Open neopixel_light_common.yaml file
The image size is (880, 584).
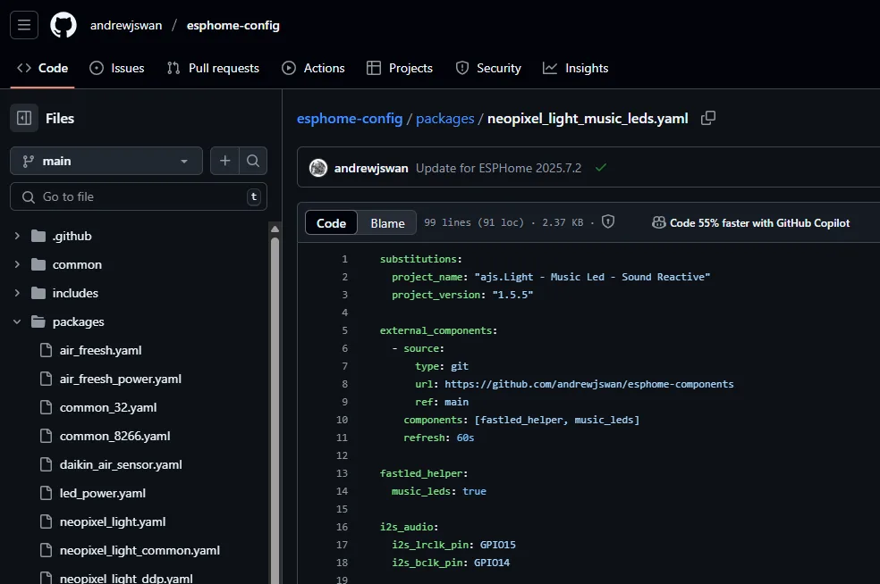click(140, 550)
